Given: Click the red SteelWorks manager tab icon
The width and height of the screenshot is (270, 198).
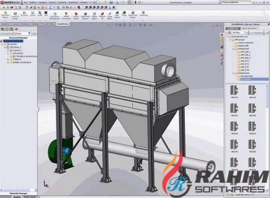Looking at the screenshot, I should (x=16, y=29).
